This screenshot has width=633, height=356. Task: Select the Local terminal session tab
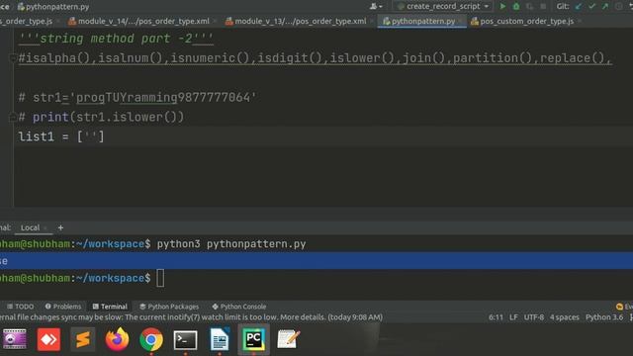[x=30, y=227]
